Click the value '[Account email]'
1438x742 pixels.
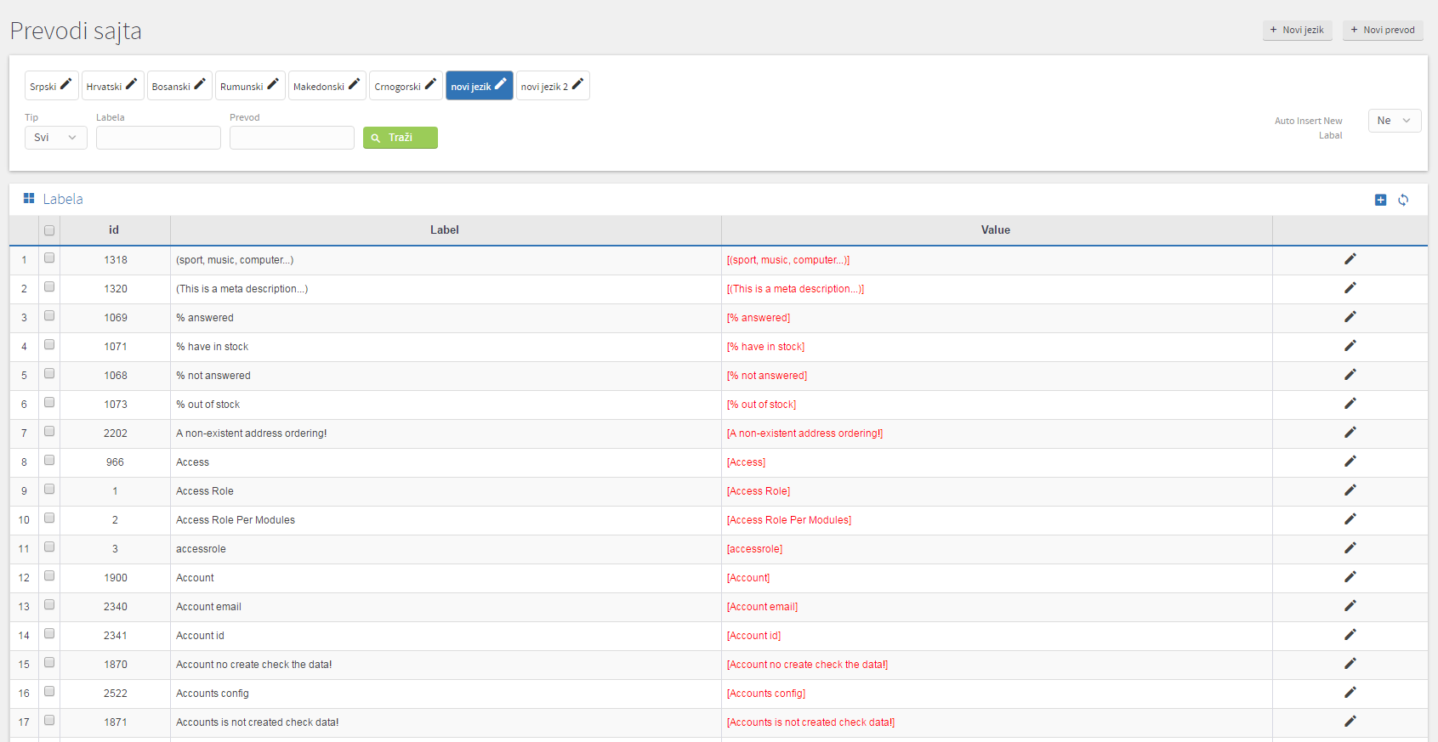point(762,607)
